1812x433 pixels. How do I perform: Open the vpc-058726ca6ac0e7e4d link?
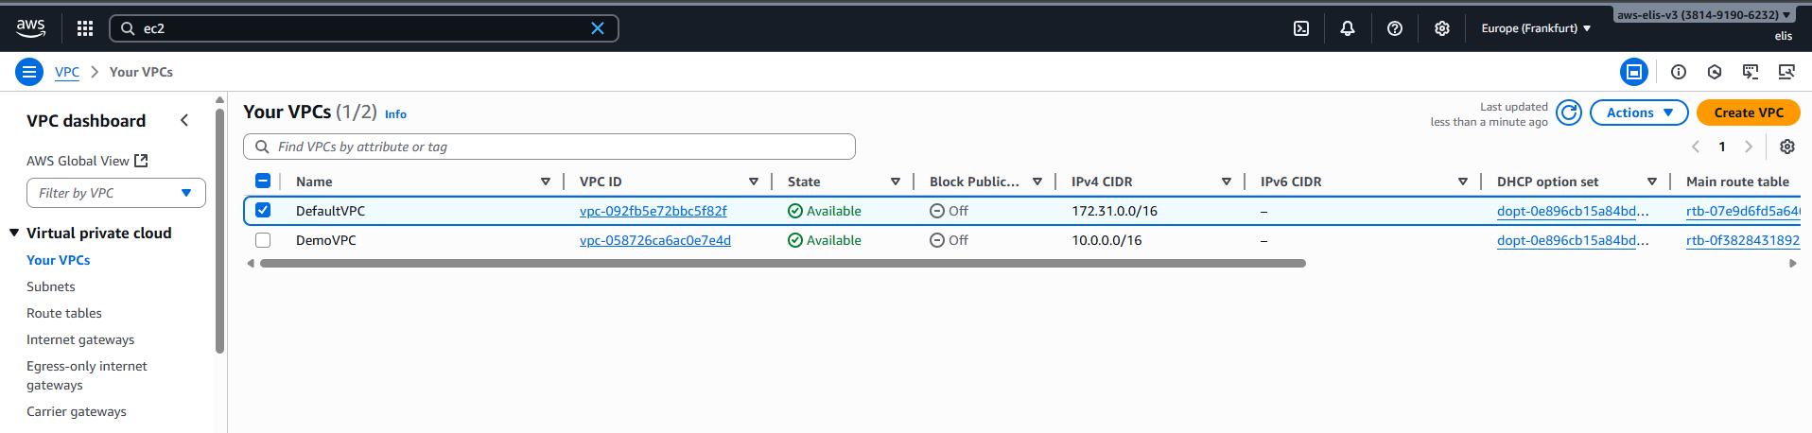point(655,240)
